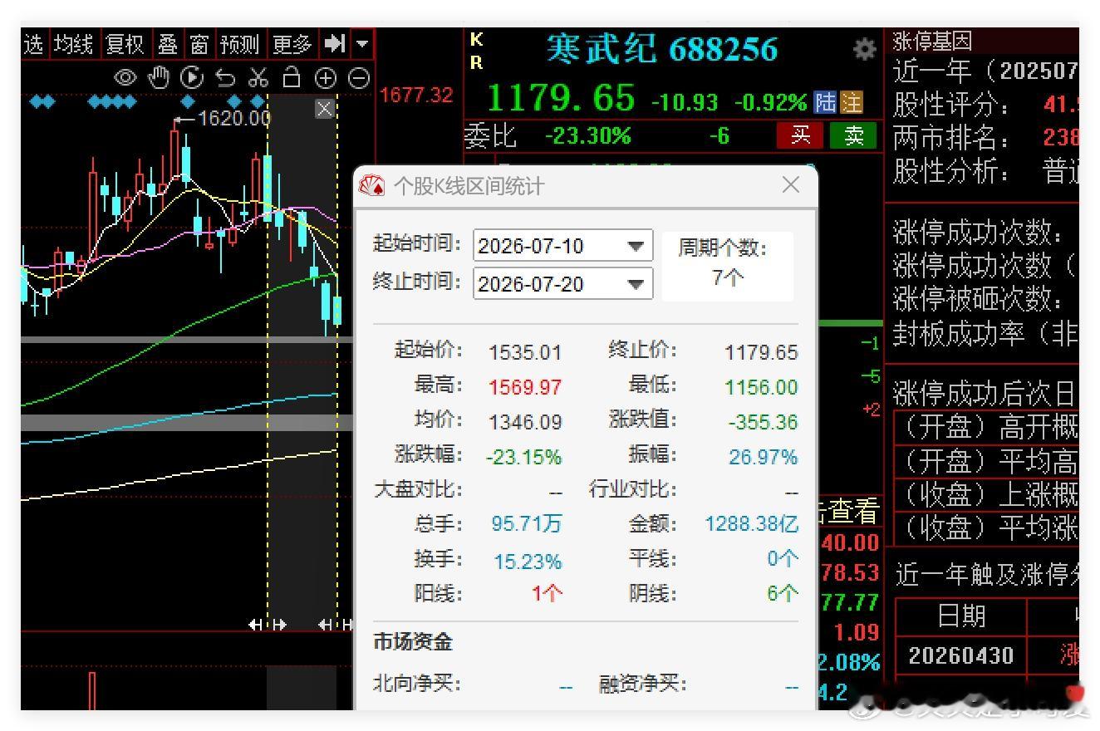The image size is (1100, 731).
Task: Click the stock name 寒武纪 688256
Action: [x=661, y=49]
